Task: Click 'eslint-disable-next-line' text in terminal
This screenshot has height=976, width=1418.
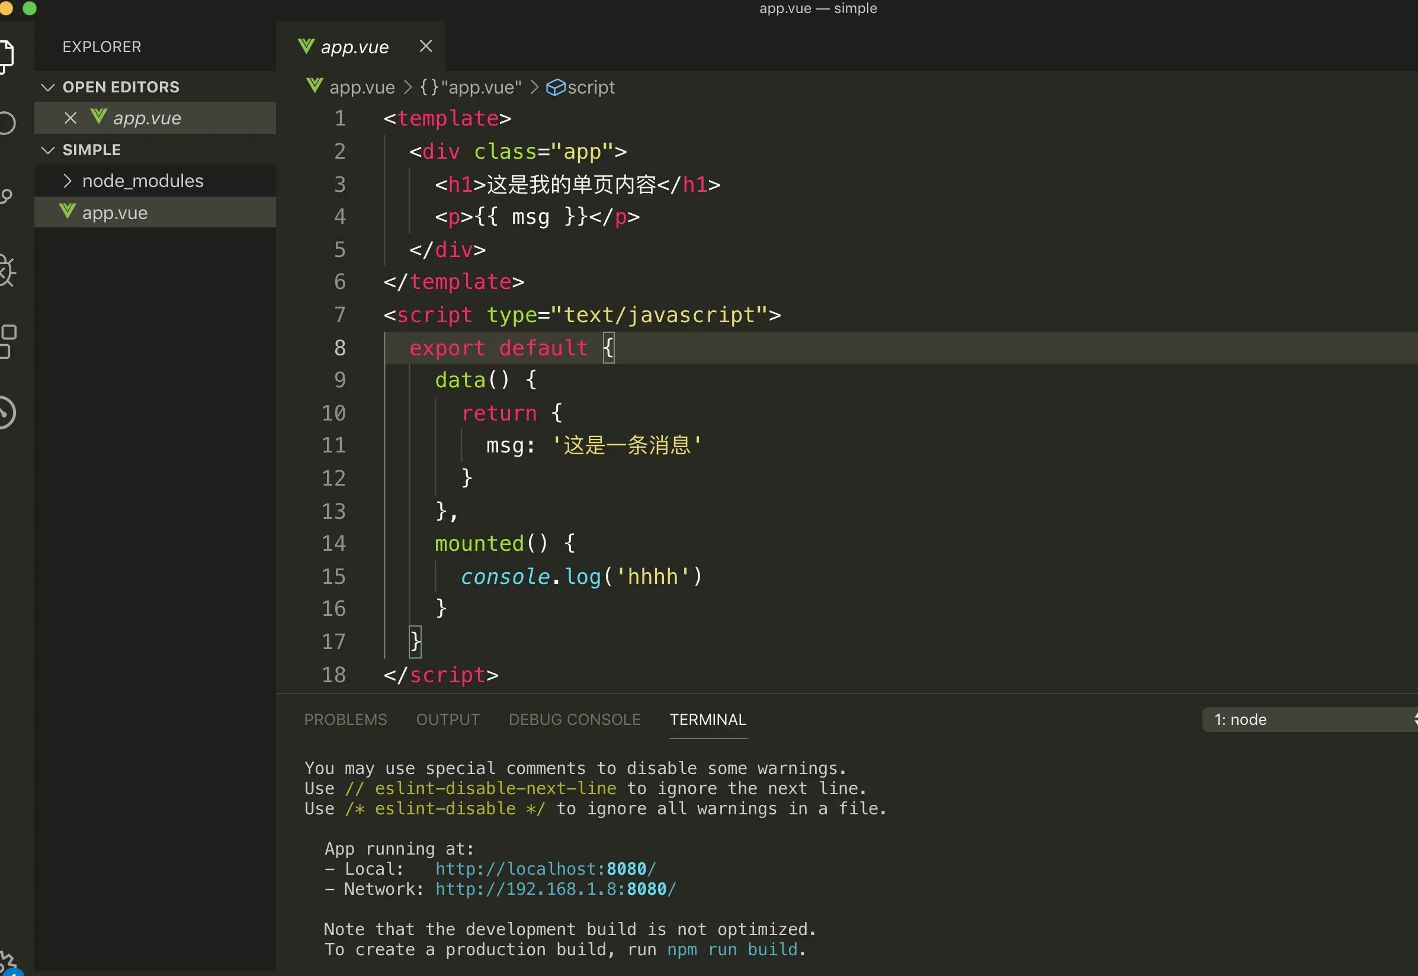Action: click(495, 788)
